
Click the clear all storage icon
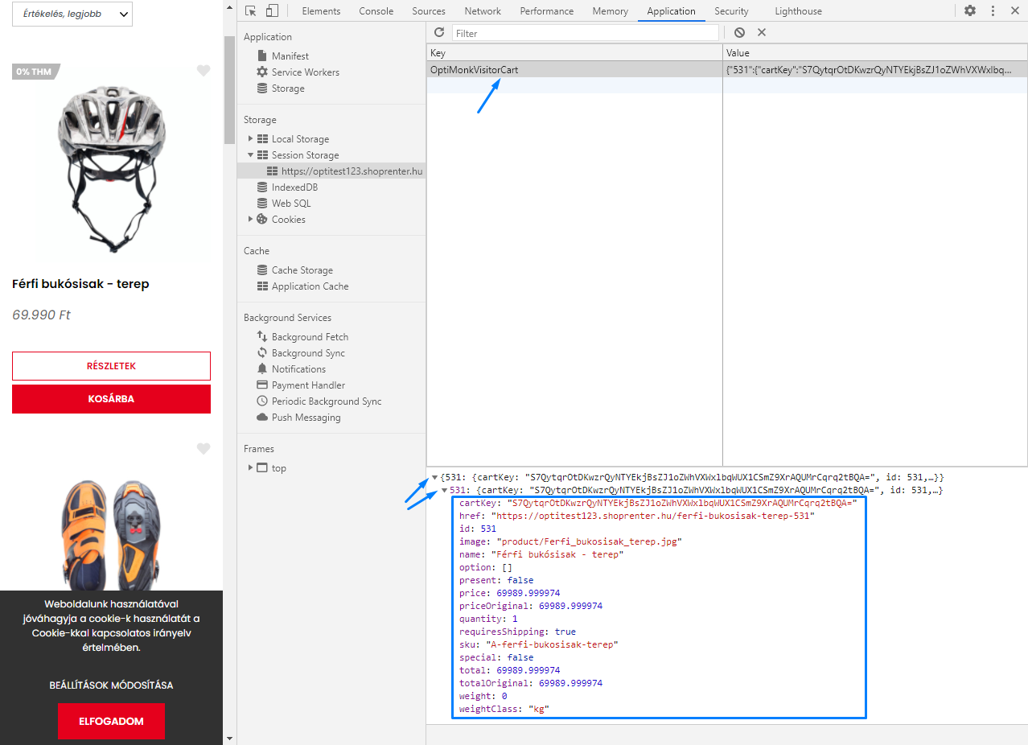739,33
